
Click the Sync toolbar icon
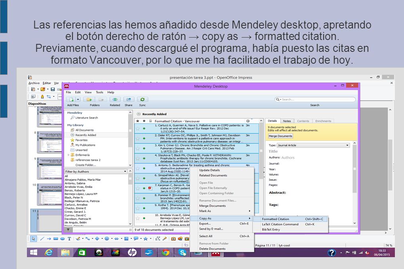(x=142, y=99)
